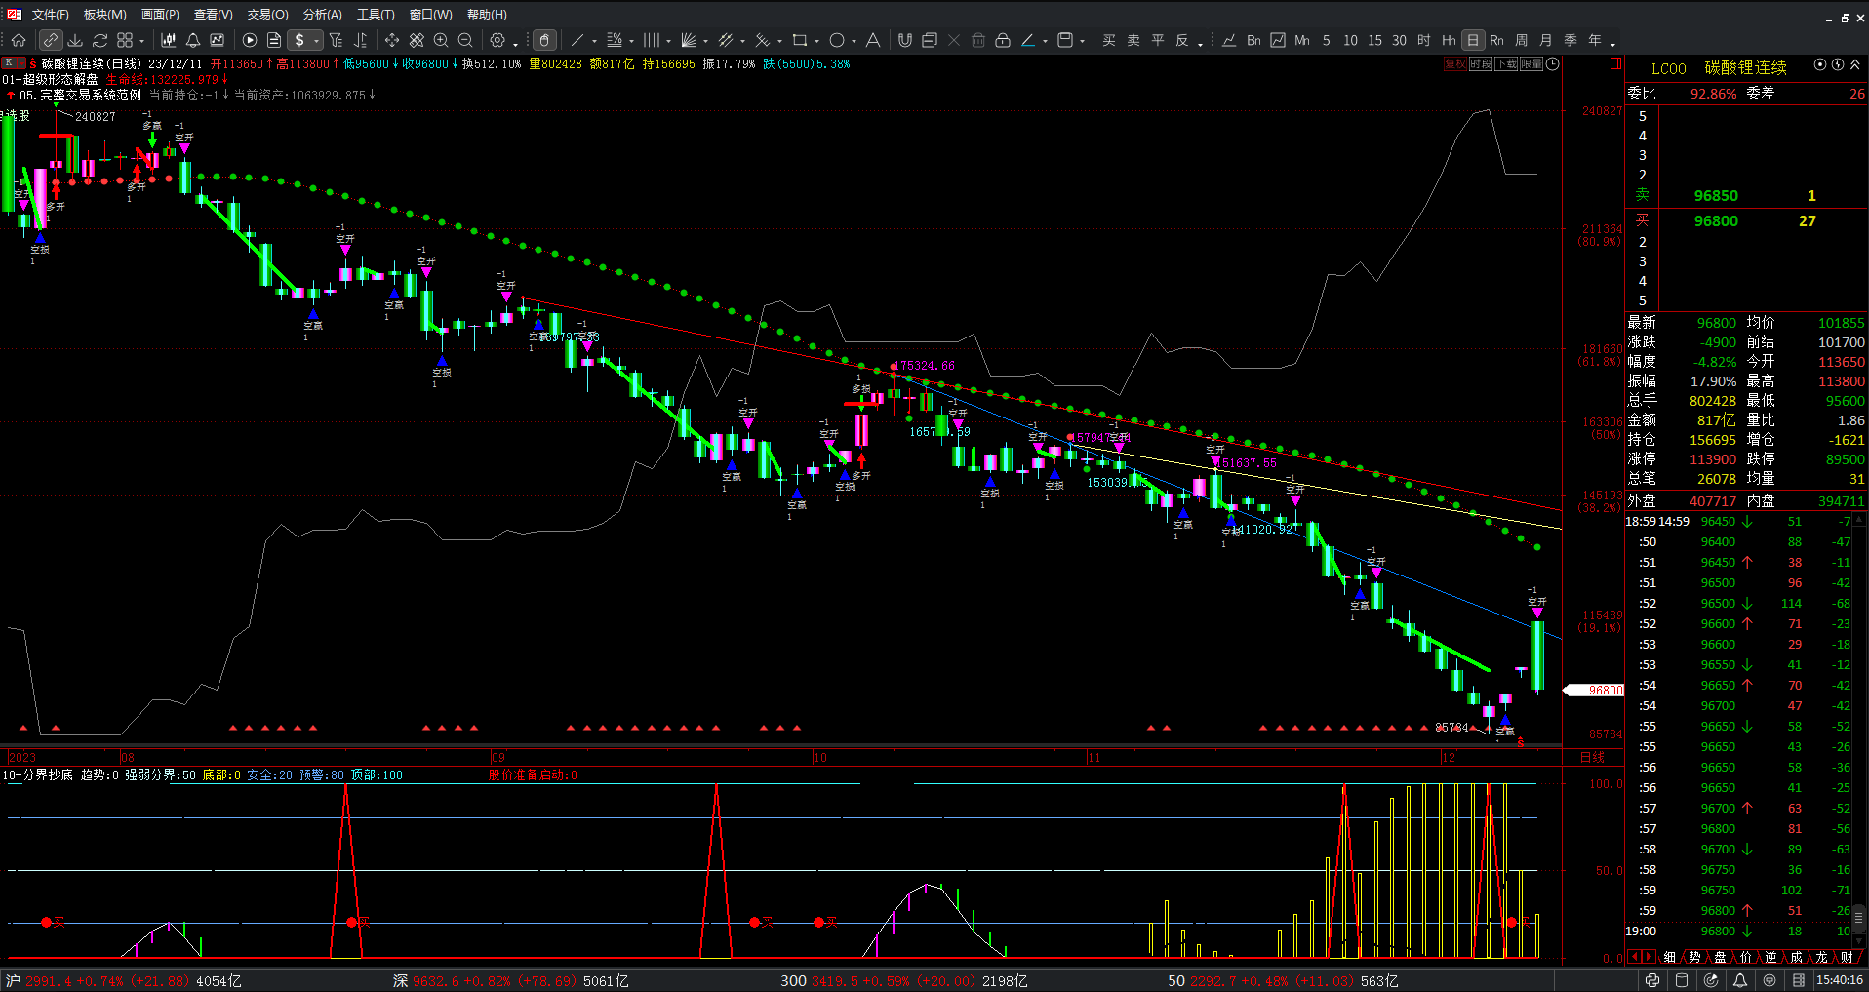Click the play replay icon
The image size is (1869, 992).
coord(250,40)
